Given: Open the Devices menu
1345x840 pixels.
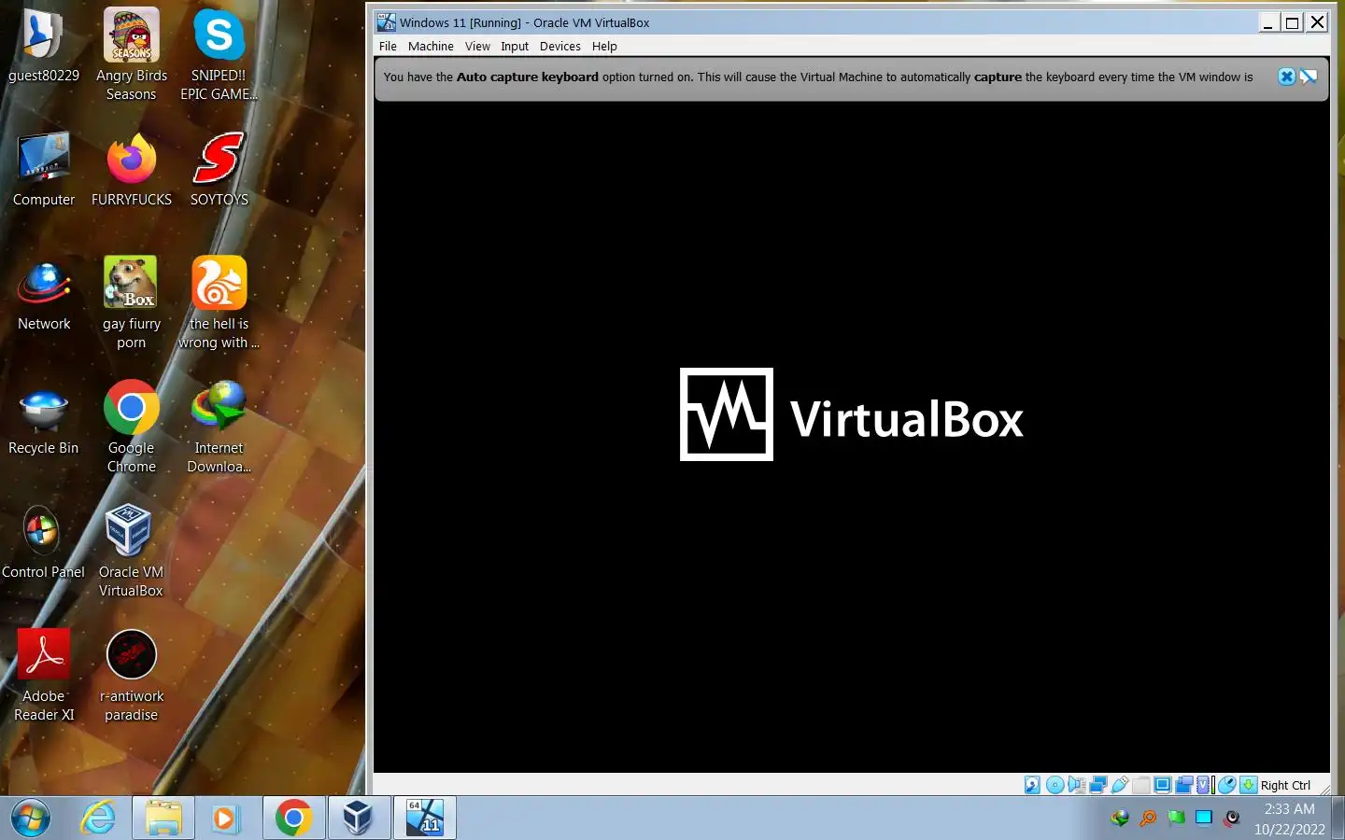Looking at the screenshot, I should coord(559,46).
